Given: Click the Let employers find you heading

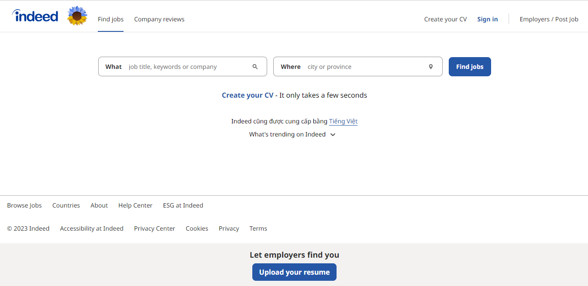Looking at the screenshot, I should (x=294, y=255).
